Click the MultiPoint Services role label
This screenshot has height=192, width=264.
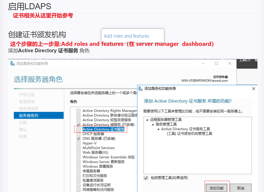click(x=98, y=148)
